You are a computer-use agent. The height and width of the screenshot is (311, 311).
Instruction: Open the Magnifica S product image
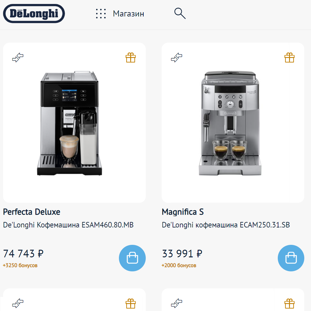point(230,123)
